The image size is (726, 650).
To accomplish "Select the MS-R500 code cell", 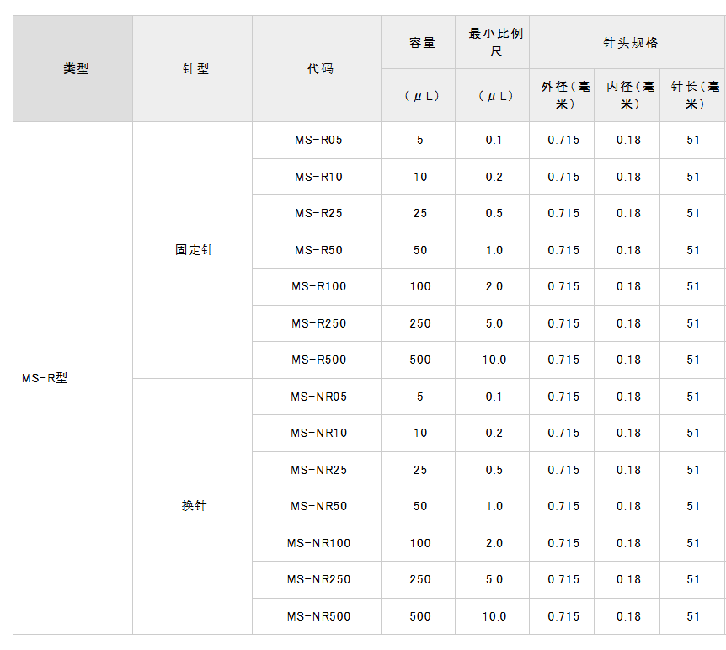I will point(318,360).
